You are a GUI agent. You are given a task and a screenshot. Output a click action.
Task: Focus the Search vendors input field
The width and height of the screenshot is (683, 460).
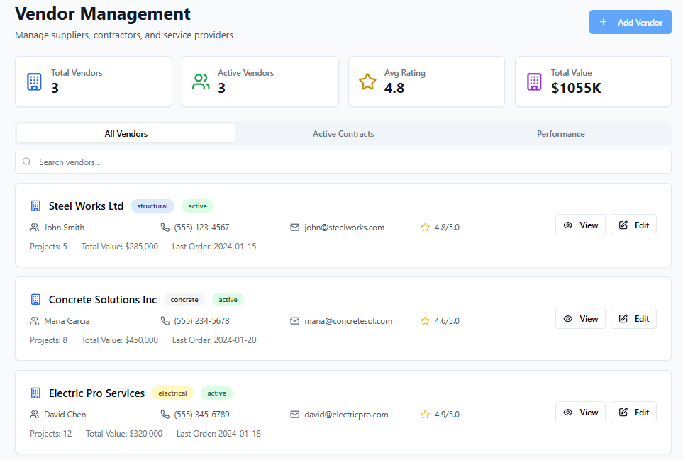(343, 162)
